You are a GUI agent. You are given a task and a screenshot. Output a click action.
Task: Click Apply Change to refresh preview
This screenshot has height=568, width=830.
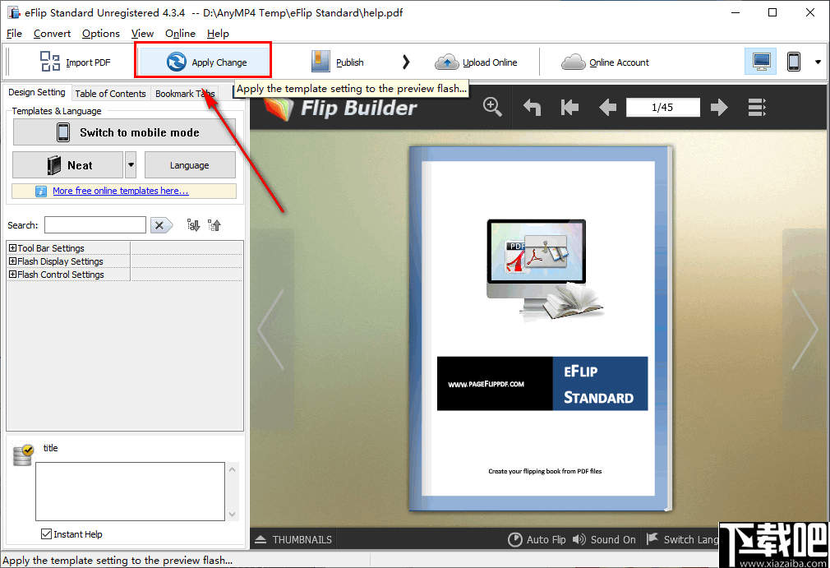point(206,62)
